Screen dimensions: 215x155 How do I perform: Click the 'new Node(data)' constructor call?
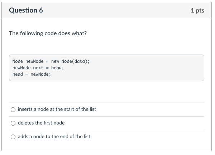(x=70, y=61)
